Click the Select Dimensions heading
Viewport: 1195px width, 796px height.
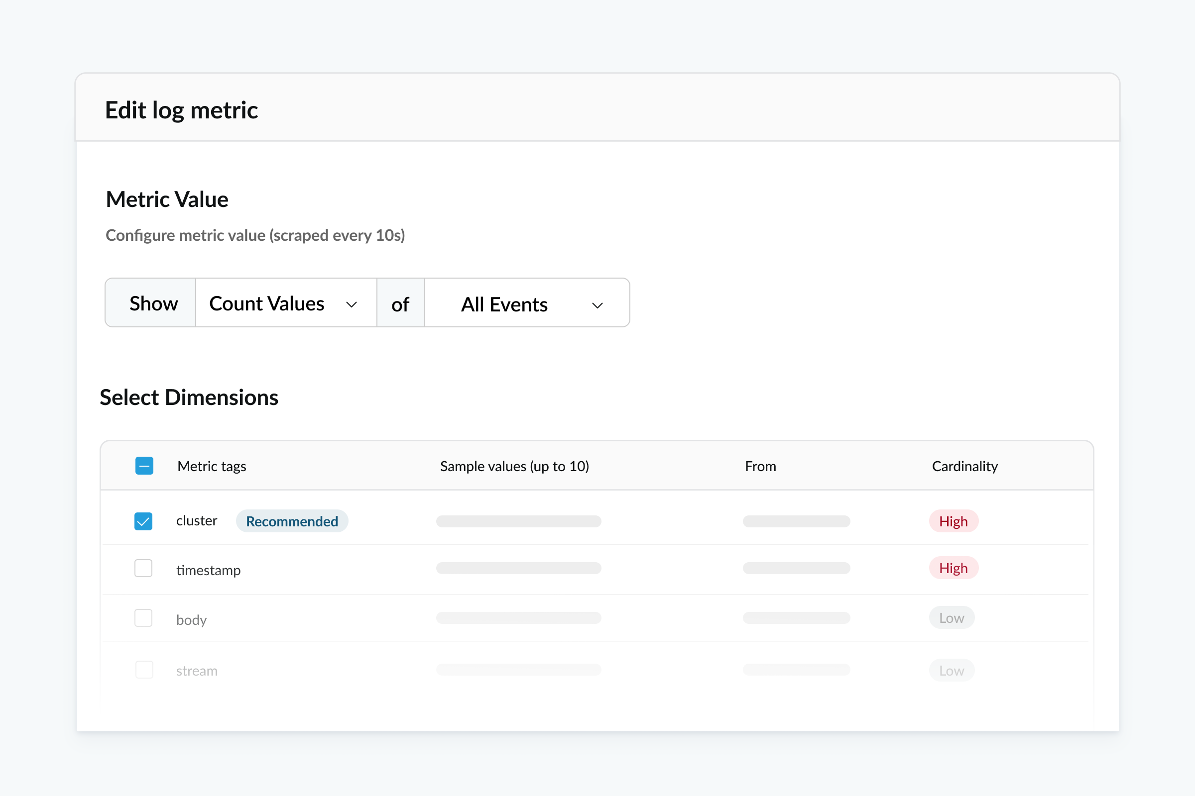189,397
